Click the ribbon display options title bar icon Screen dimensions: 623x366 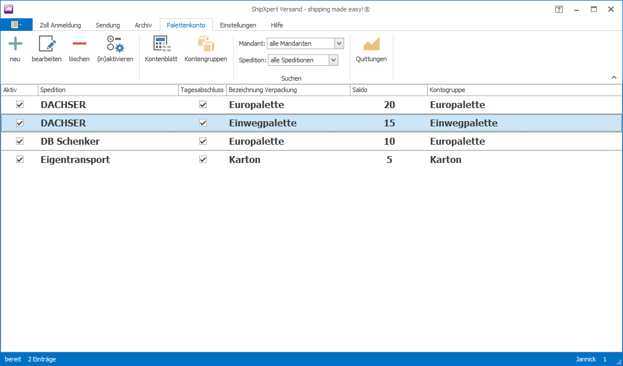coord(559,9)
